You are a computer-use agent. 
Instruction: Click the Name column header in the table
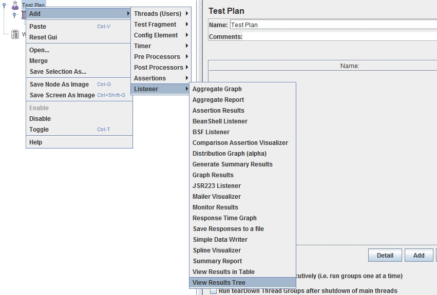(x=349, y=66)
